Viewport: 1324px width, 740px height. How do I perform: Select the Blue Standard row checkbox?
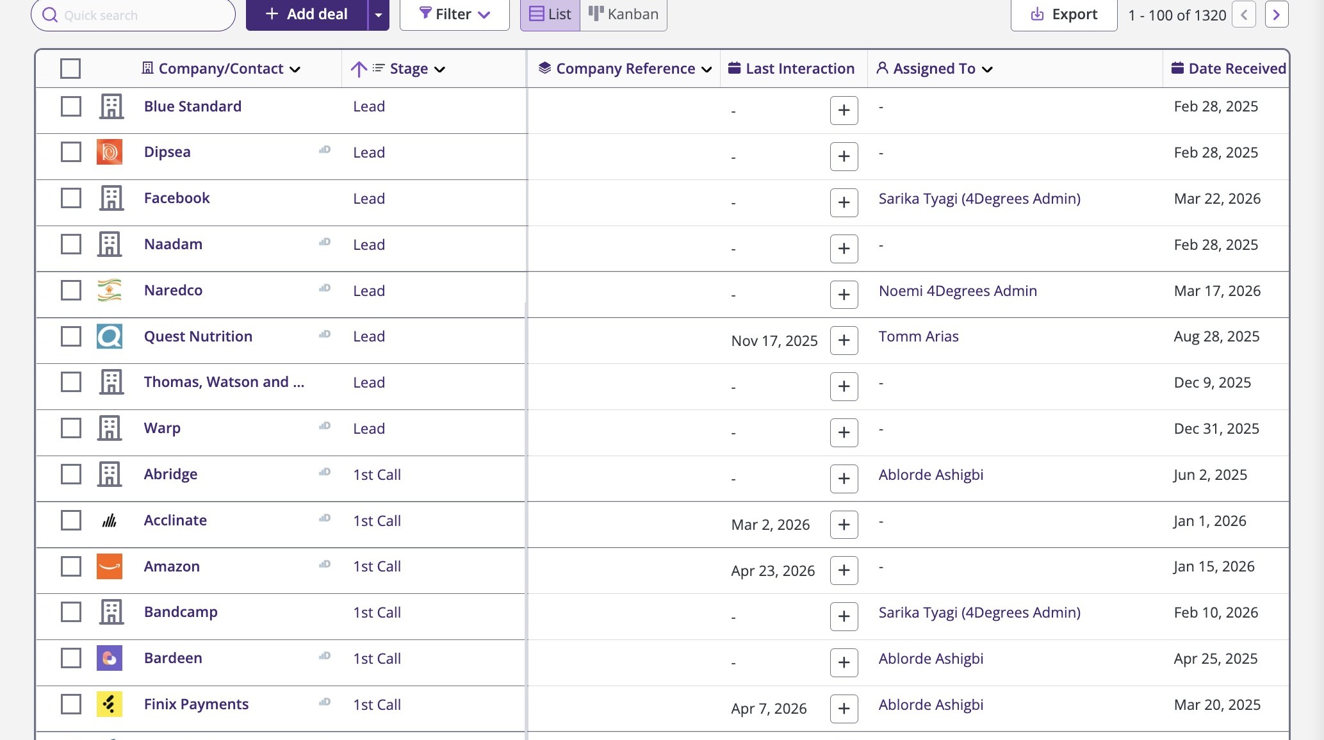point(70,106)
